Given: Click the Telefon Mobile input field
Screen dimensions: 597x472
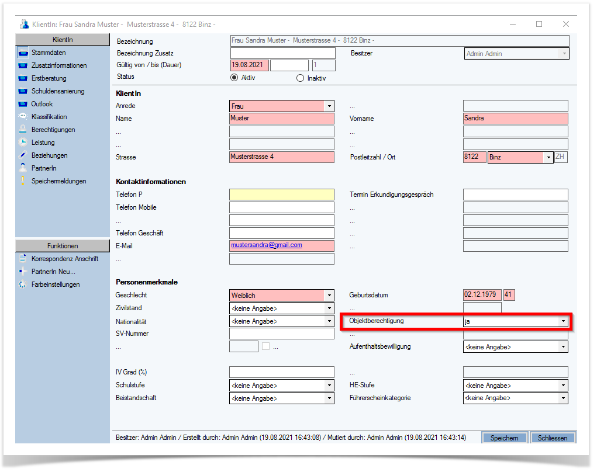Looking at the screenshot, I should 282,207.
